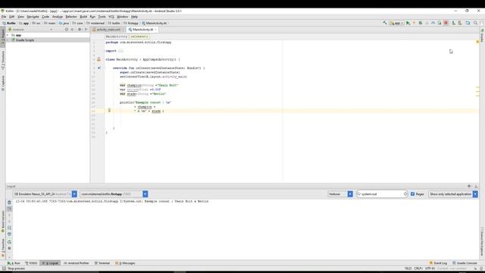Click the firstapp folder in navigation bar
This screenshot has height=273, width=485.
point(131,23)
